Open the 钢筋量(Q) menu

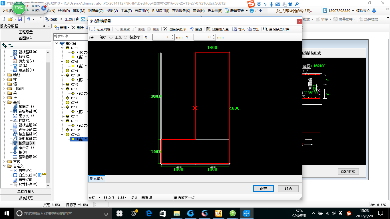pos(96,11)
